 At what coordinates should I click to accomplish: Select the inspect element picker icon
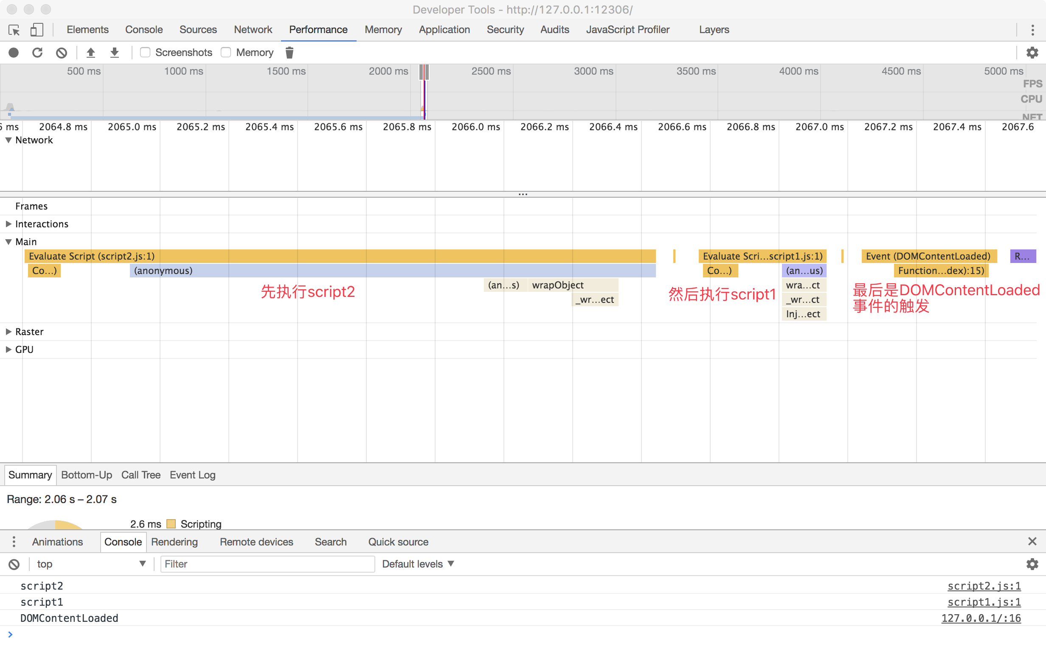[14, 30]
